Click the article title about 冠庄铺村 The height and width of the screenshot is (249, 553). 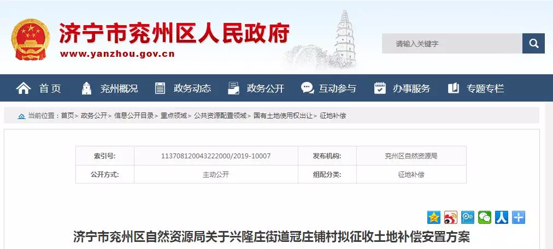[272, 237]
